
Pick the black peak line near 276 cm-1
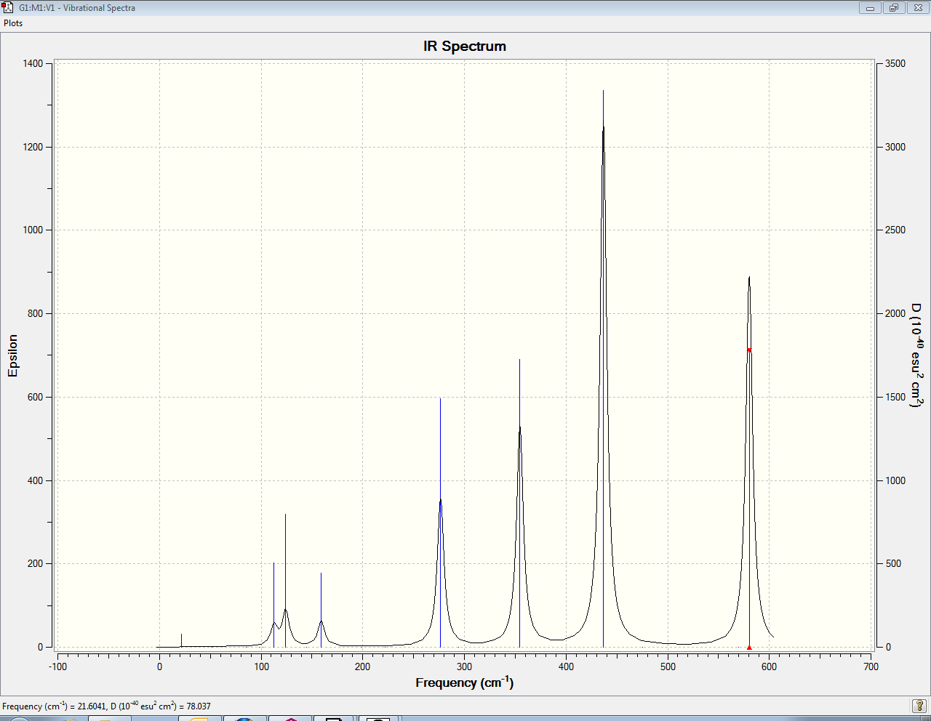[x=440, y=523]
